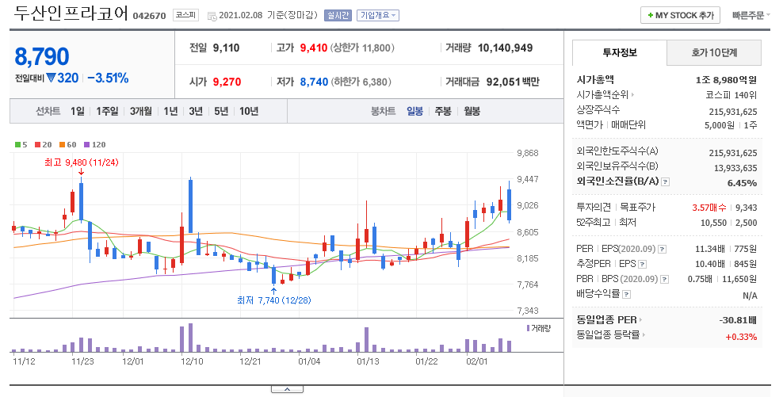Click the calendar icon before 2021.02.08
Screen dimensions: 783x397
point(212,16)
